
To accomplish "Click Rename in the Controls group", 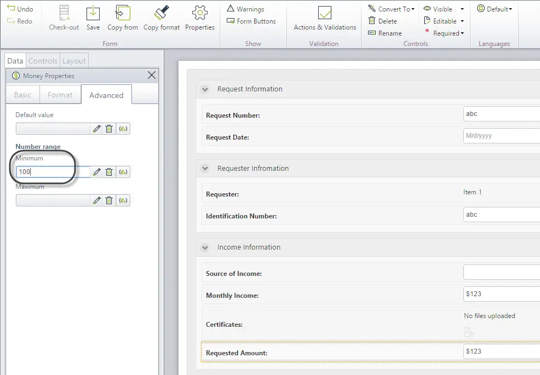I will [384, 33].
